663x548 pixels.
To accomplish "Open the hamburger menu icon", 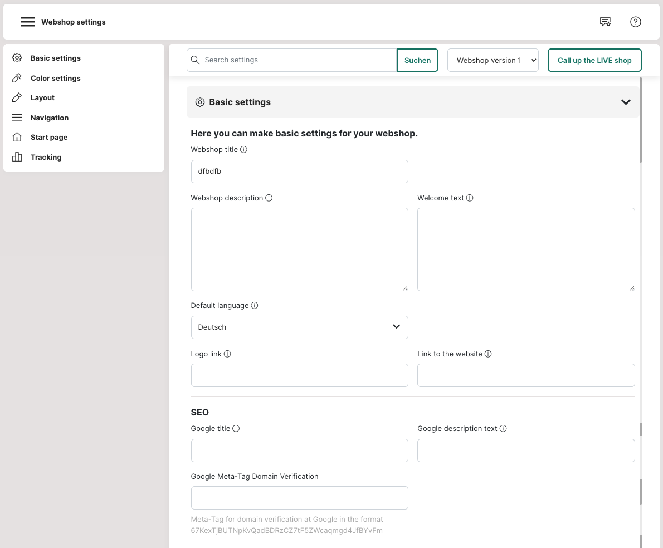I will 28,22.
